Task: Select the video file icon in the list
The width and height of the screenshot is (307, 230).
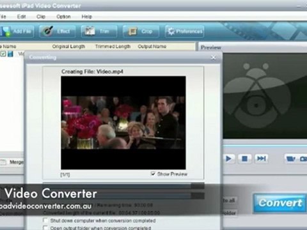Action: [10, 54]
